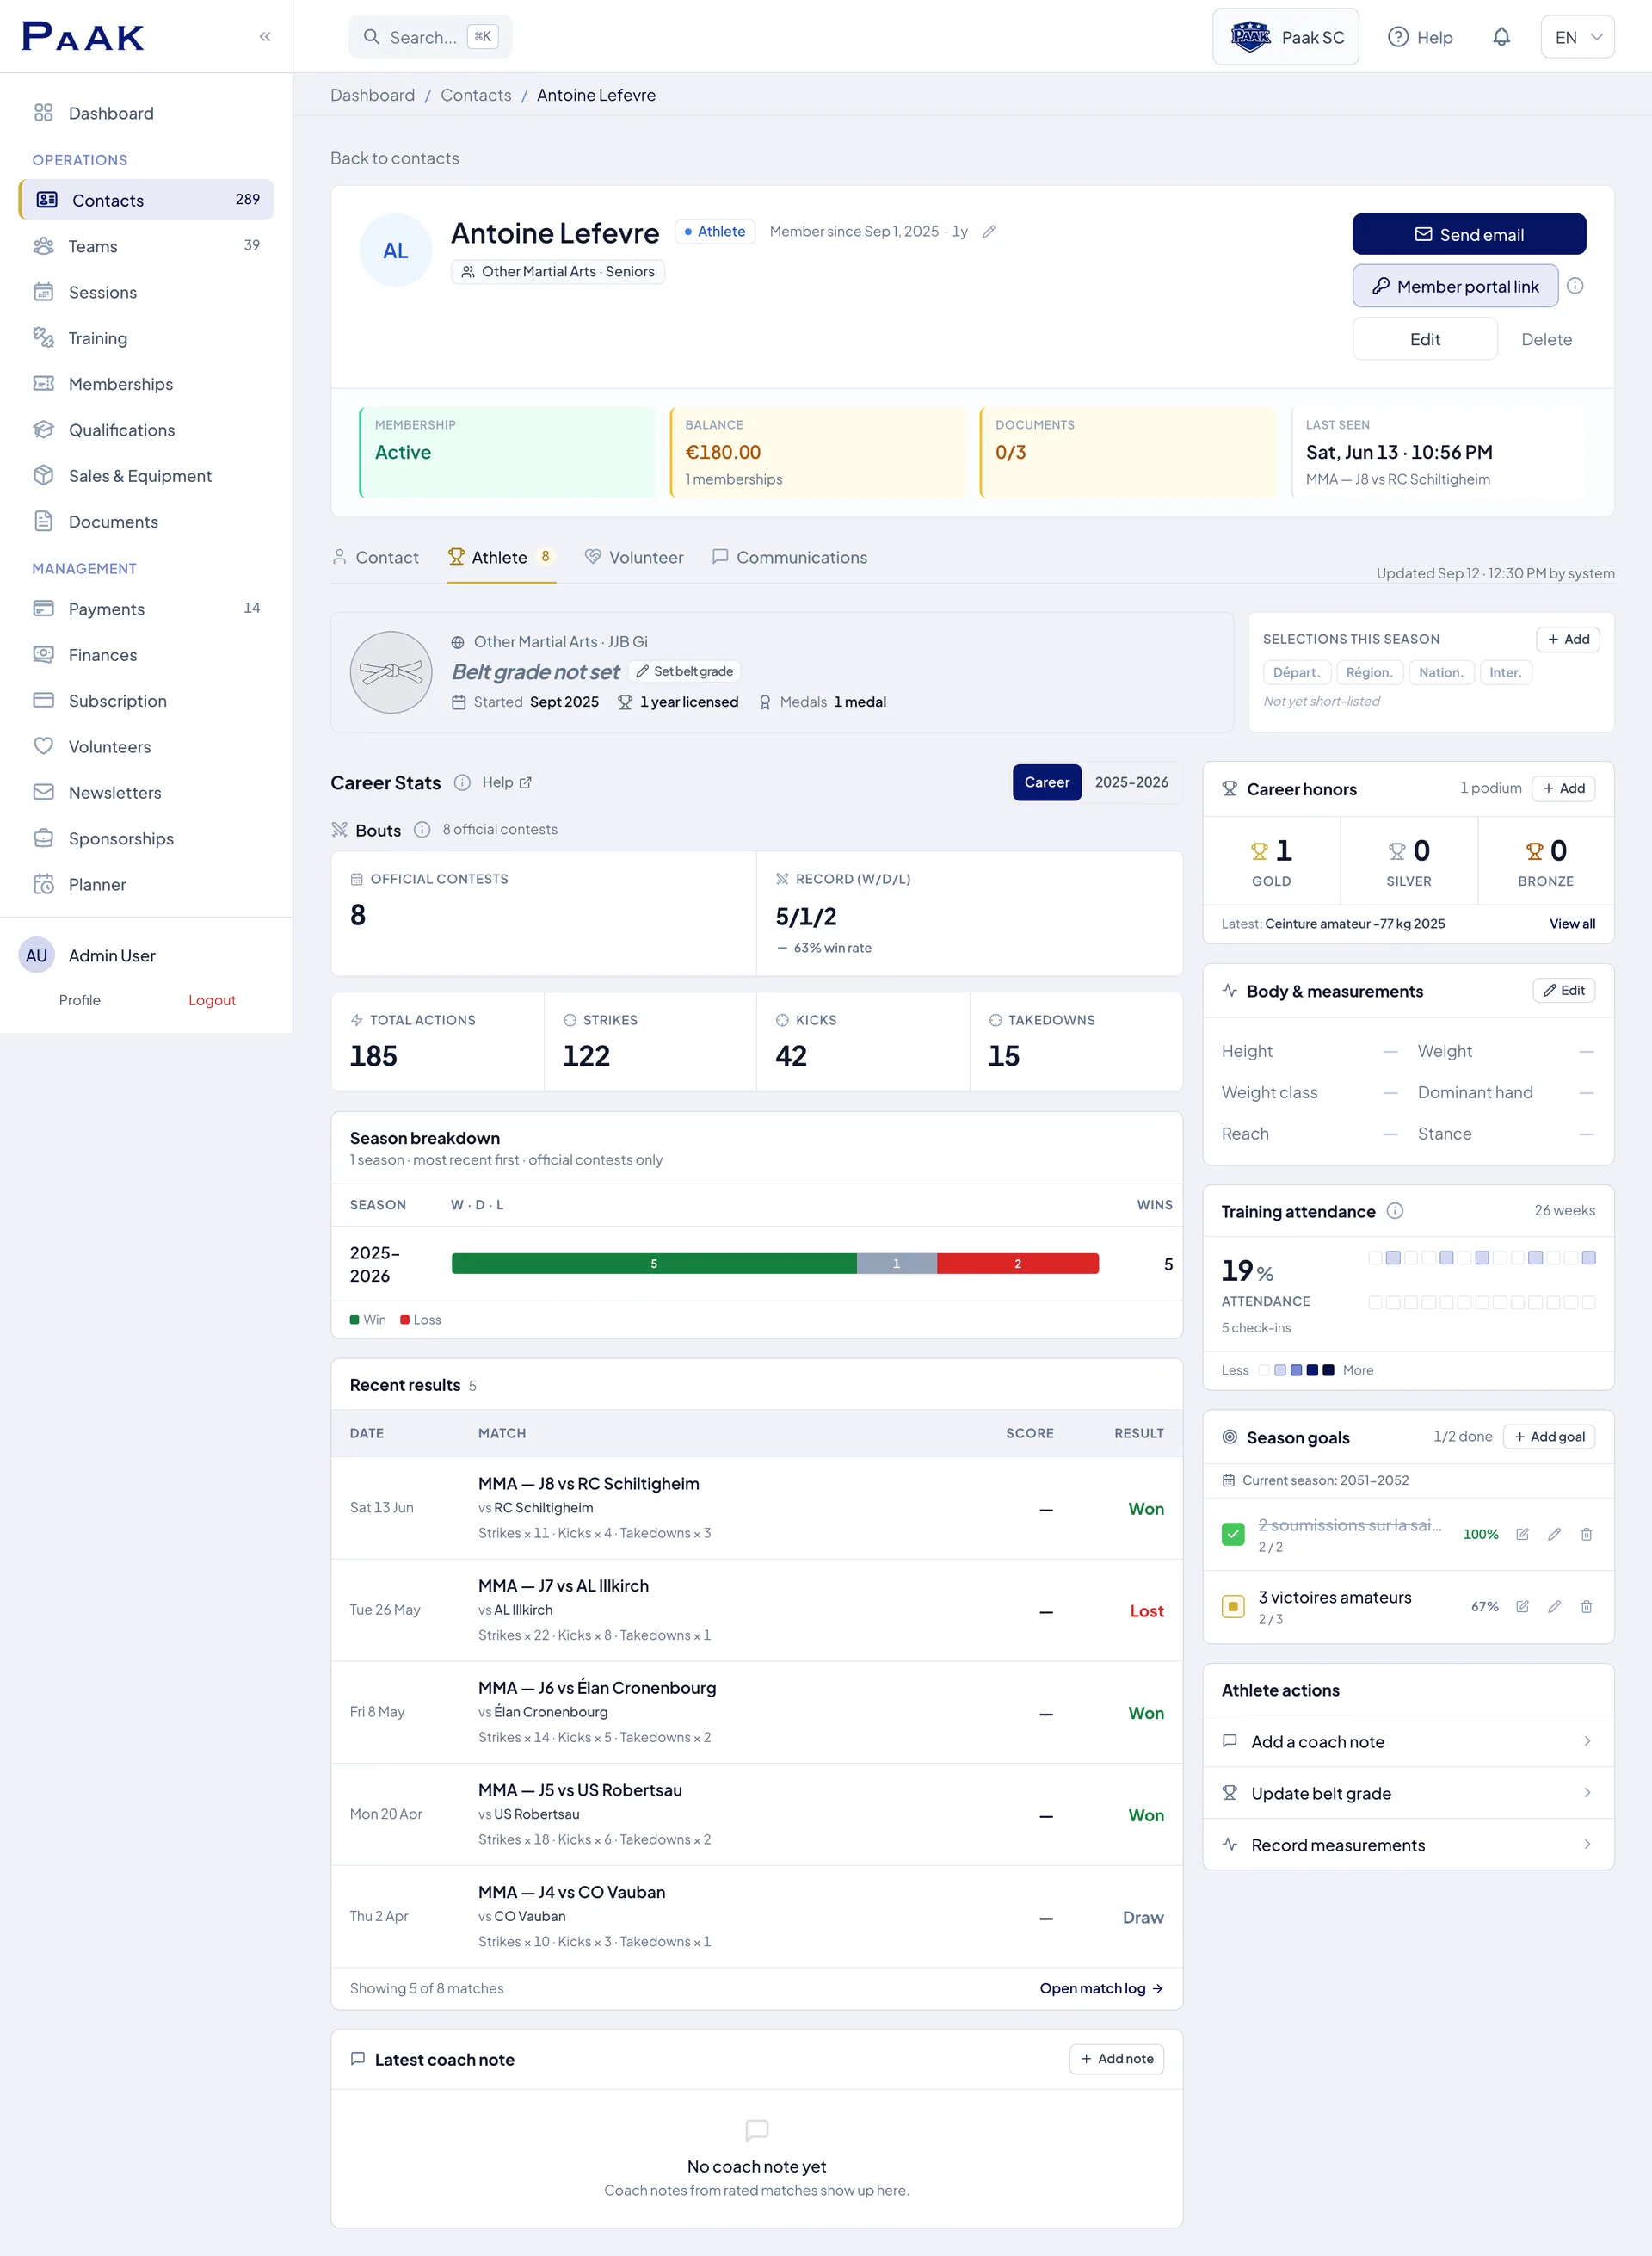
Task: Click the belt image thumbnail
Action: pos(391,672)
